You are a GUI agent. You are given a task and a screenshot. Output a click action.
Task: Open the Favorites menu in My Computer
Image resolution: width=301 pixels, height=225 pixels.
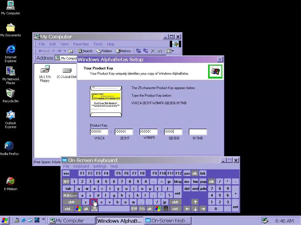pyautogui.click(x=81, y=44)
